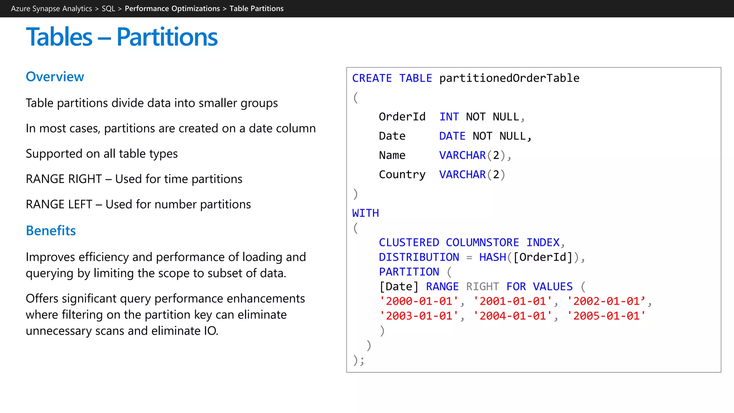This screenshot has height=413, width=734.
Task: Click the '[Date]' partition column reference
Action: (399, 287)
